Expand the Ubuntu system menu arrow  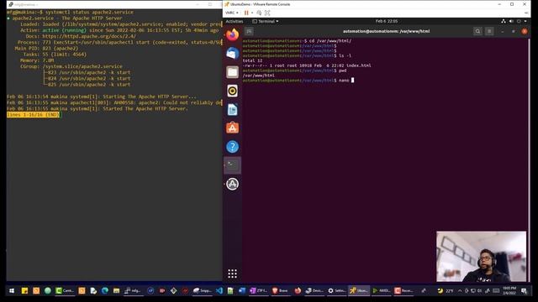[525, 21]
